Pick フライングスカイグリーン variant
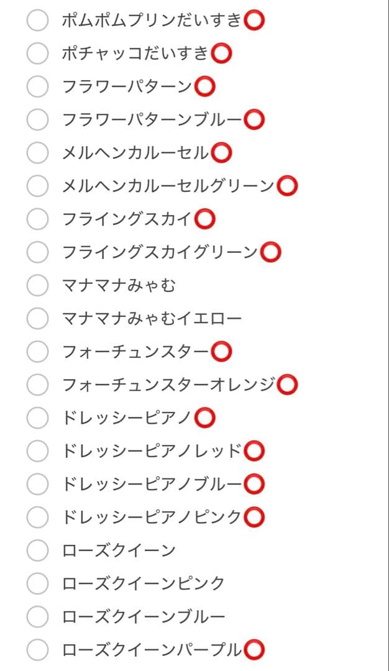This screenshot has height=671, width=389. pyautogui.click(x=37, y=252)
